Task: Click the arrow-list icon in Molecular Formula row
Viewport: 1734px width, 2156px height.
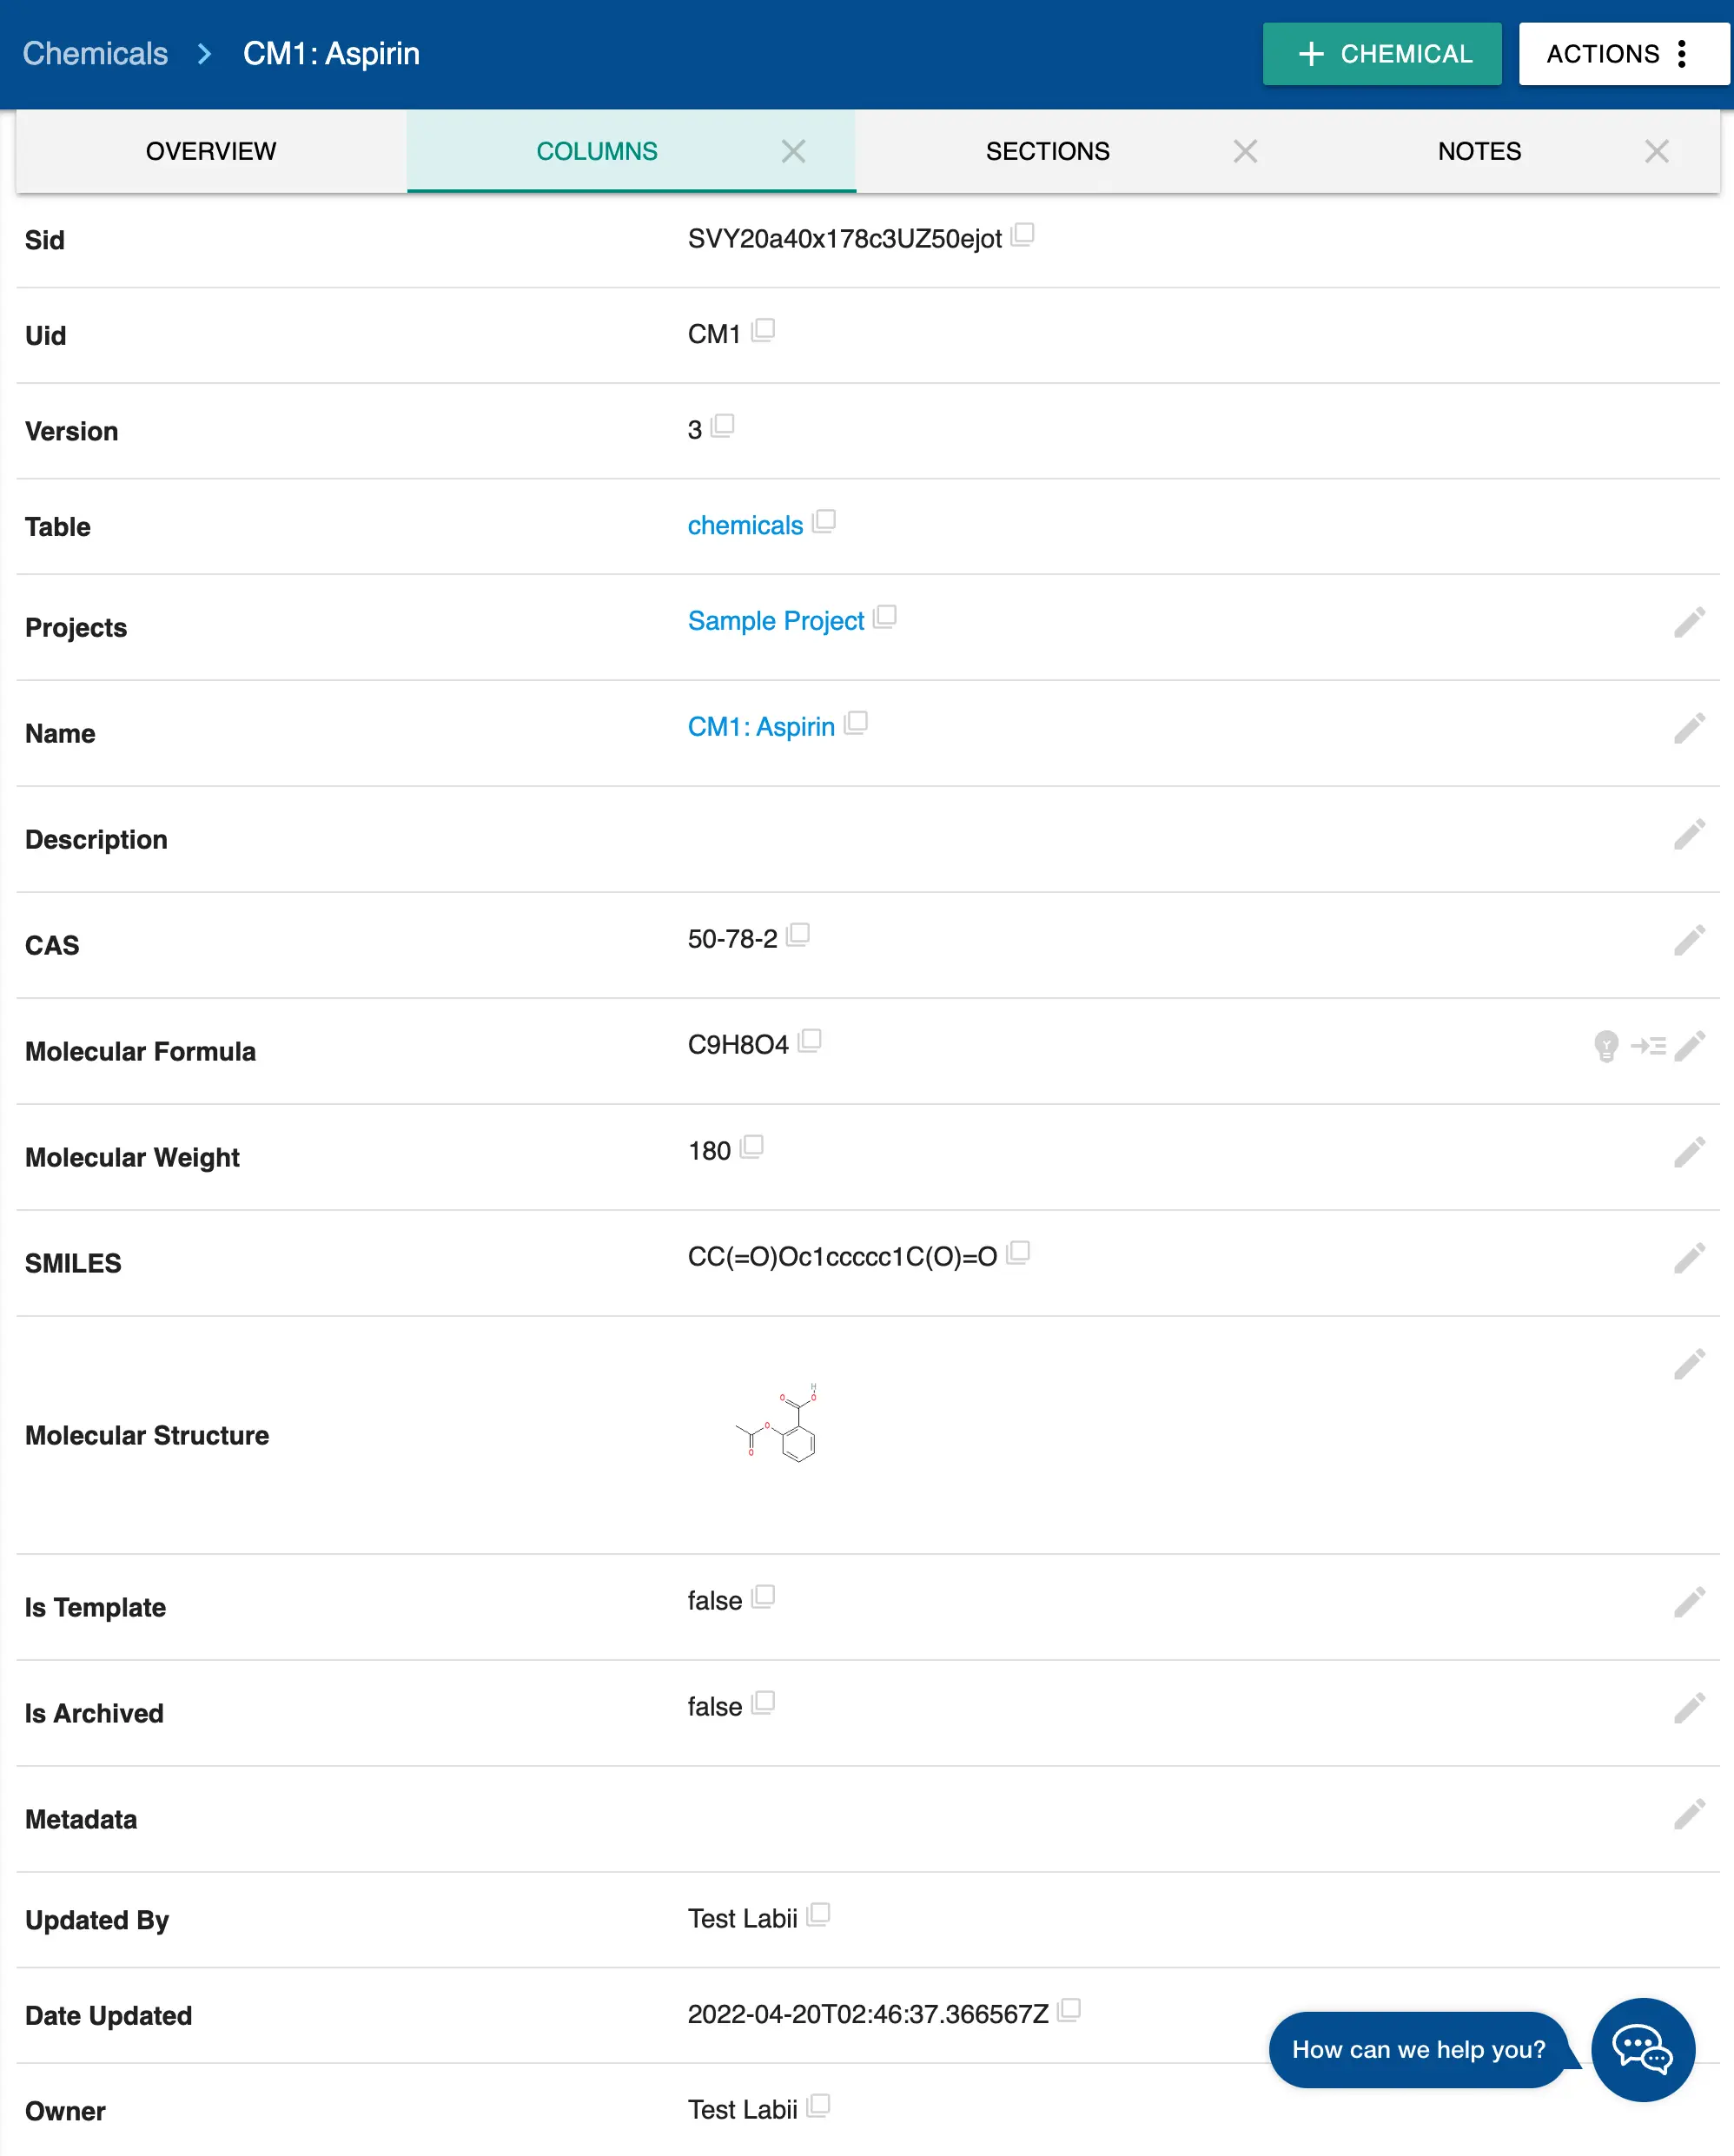Action: click(1647, 1046)
